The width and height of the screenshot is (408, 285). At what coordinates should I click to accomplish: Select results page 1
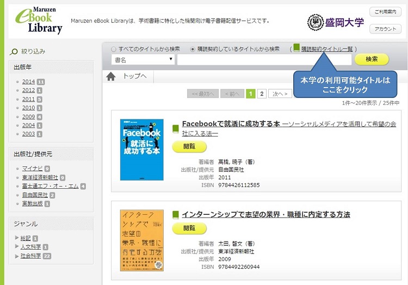pyautogui.click(x=251, y=94)
